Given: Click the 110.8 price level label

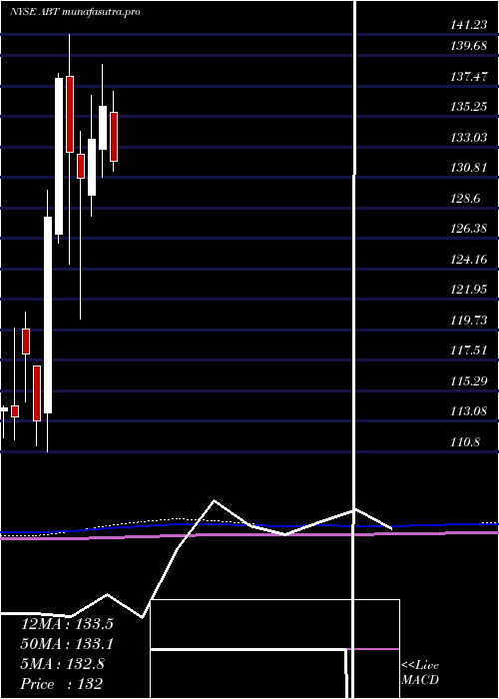Looking at the screenshot, I should 466,442.
